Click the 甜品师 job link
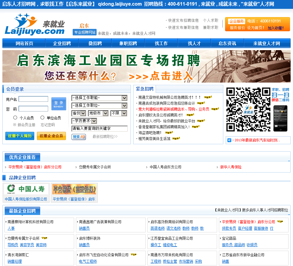This screenshot has height=266, width=293. pyautogui.click(x=240, y=245)
